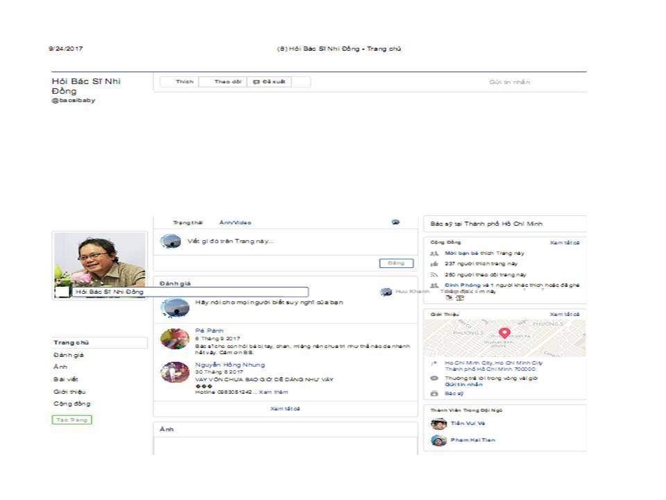
Task: Click the Thích (Like) button
Action: click(179, 82)
